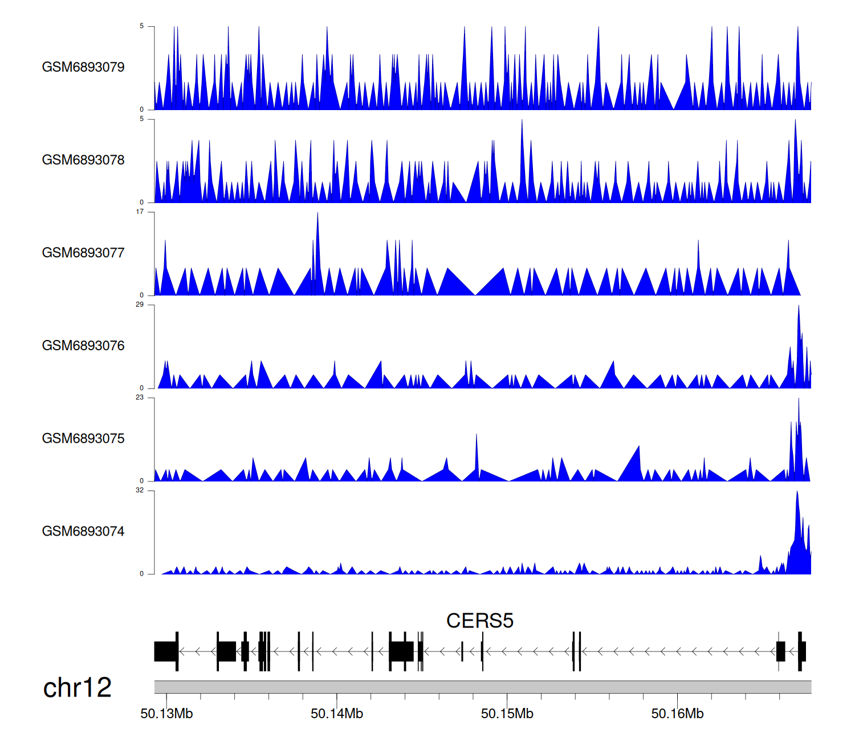Image resolution: width=855 pixels, height=753 pixels.
Task: Select the GSM6893074 track label
Action: pos(83,532)
